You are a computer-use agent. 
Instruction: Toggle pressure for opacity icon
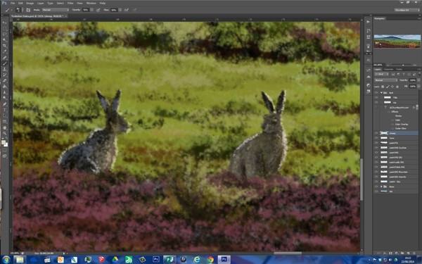(x=98, y=10)
